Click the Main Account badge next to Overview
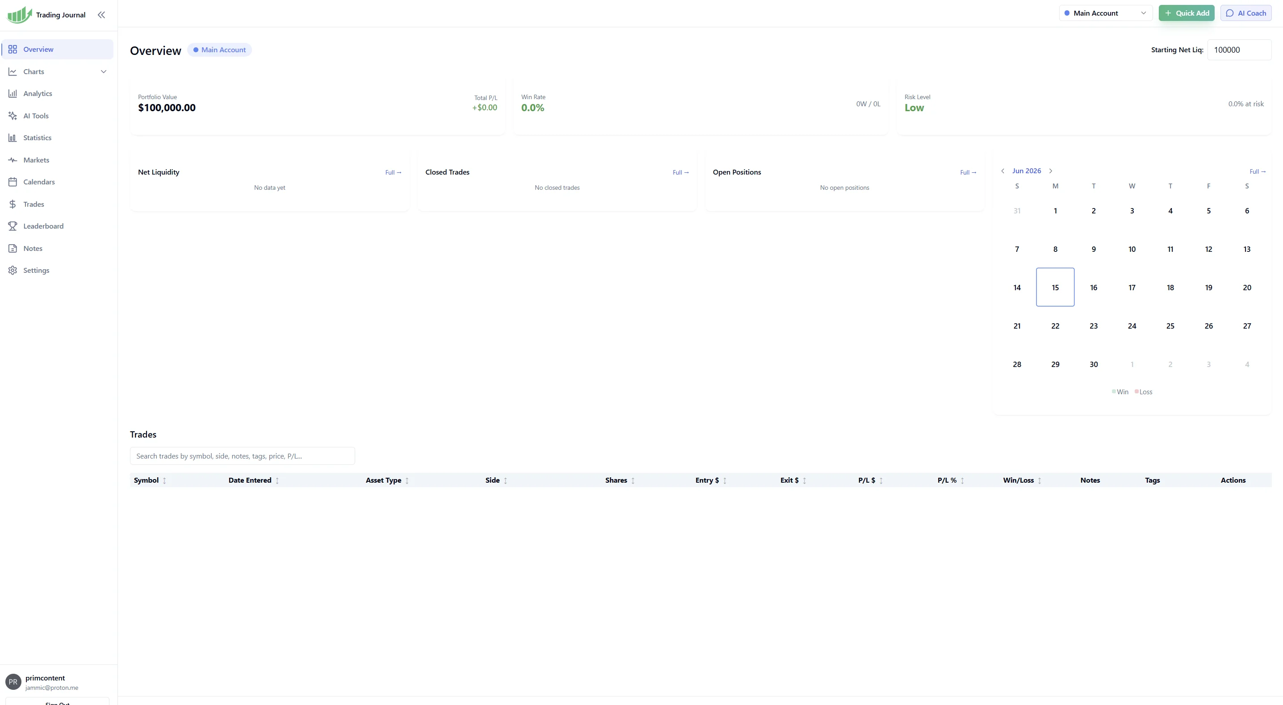 click(x=220, y=50)
